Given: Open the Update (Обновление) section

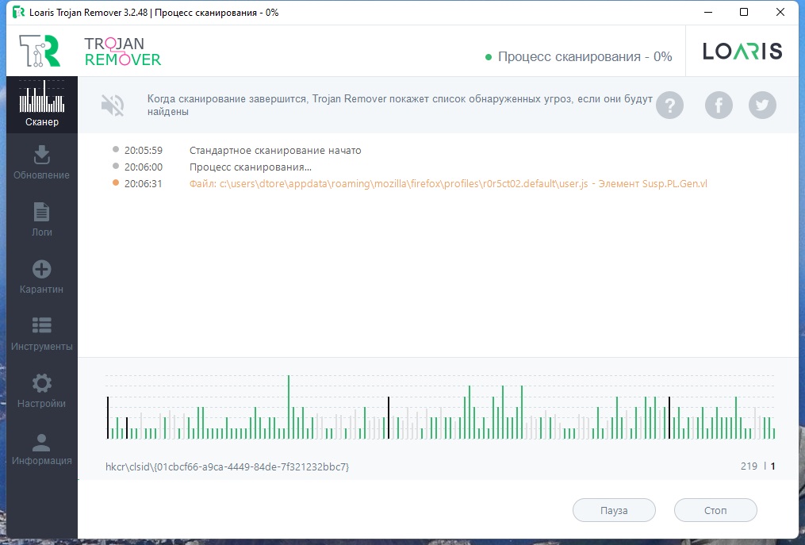Looking at the screenshot, I should [x=41, y=162].
